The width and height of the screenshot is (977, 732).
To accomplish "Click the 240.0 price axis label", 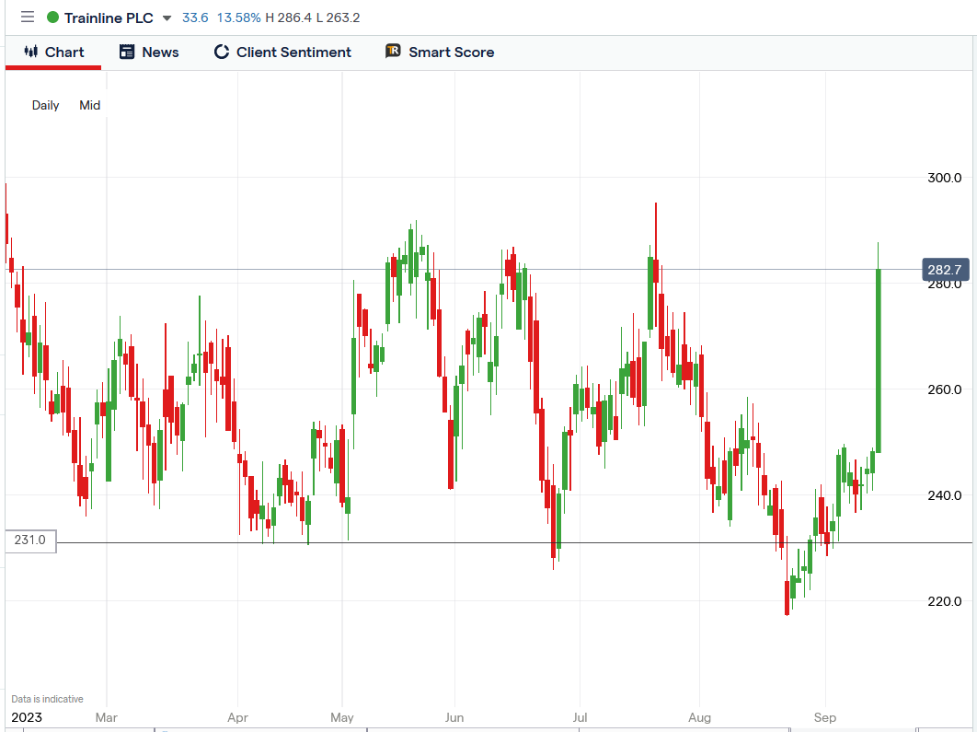I will (x=945, y=495).
